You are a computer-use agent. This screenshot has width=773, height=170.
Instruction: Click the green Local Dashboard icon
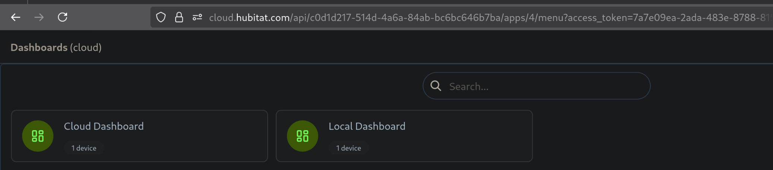click(x=302, y=136)
